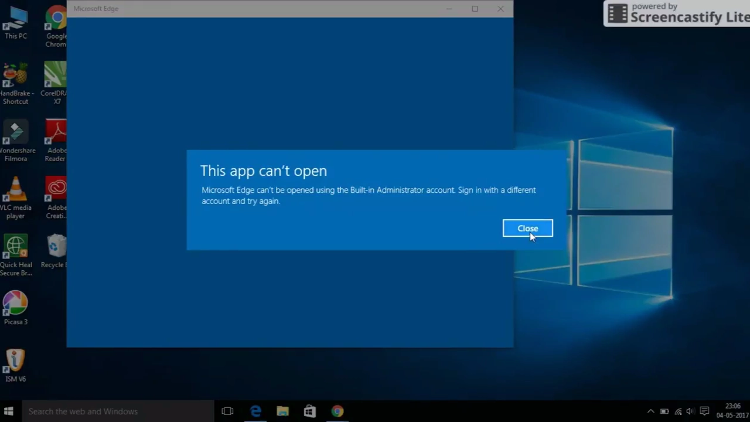This screenshot has height=422, width=750.
Task: Maximize the Microsoft Edge window
Action: click(x=475, y=9)
